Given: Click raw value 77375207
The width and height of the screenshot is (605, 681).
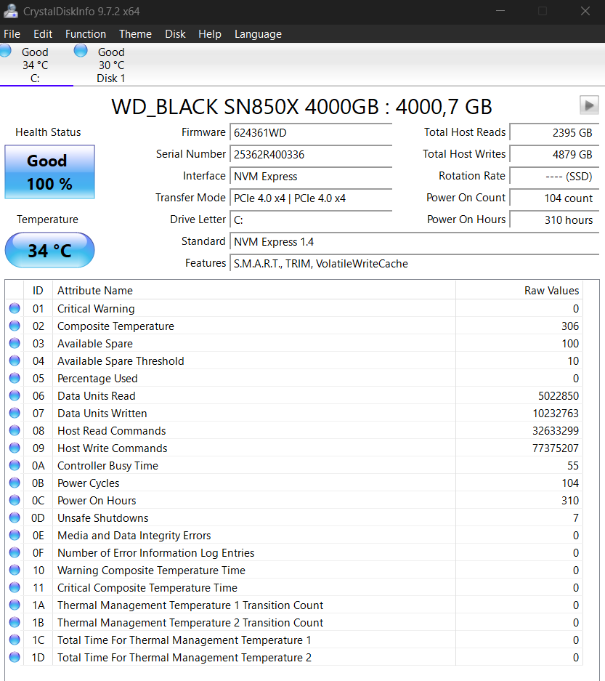Looking at the screenshot, I should [x=556, y=448].
